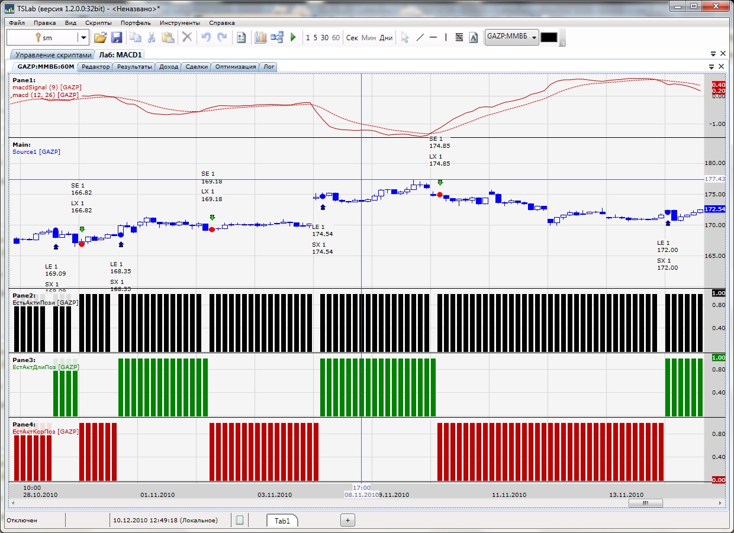The width and height of the screenshot is (734, 533).
Task: Switch to the Оптимизация tab
Action: coord(236,67)
